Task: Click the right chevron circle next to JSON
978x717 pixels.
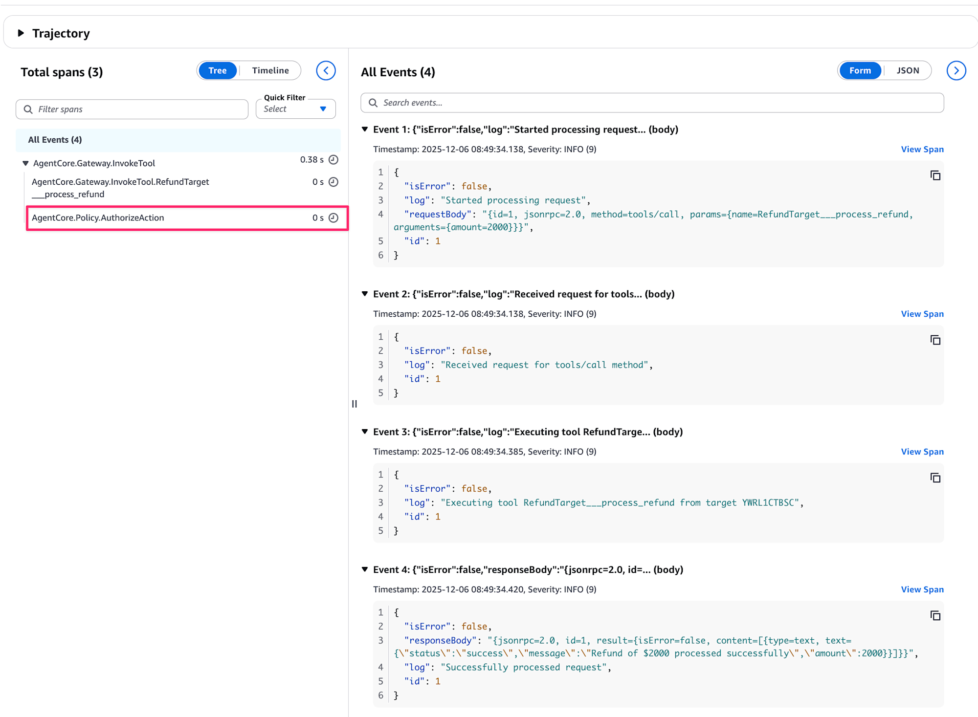Action: [956, 71]
